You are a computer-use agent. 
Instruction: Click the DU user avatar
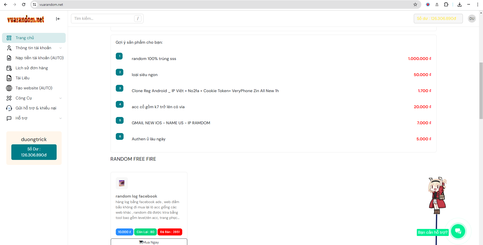[472, 19]
